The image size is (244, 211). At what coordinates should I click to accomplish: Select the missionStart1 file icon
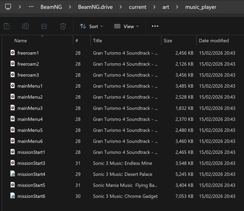pos(13,152)
